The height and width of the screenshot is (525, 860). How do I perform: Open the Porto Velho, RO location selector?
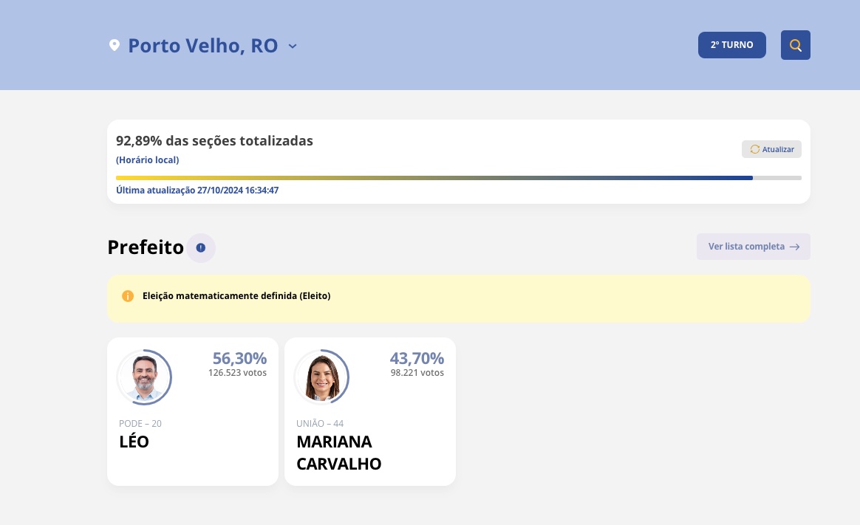[202, 46]
